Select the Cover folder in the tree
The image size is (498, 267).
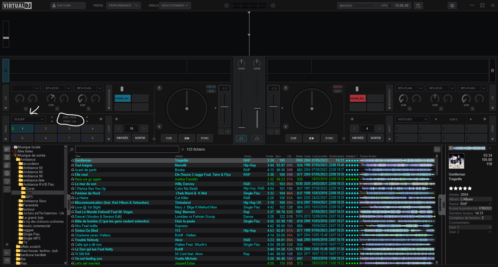pos(30,189)
